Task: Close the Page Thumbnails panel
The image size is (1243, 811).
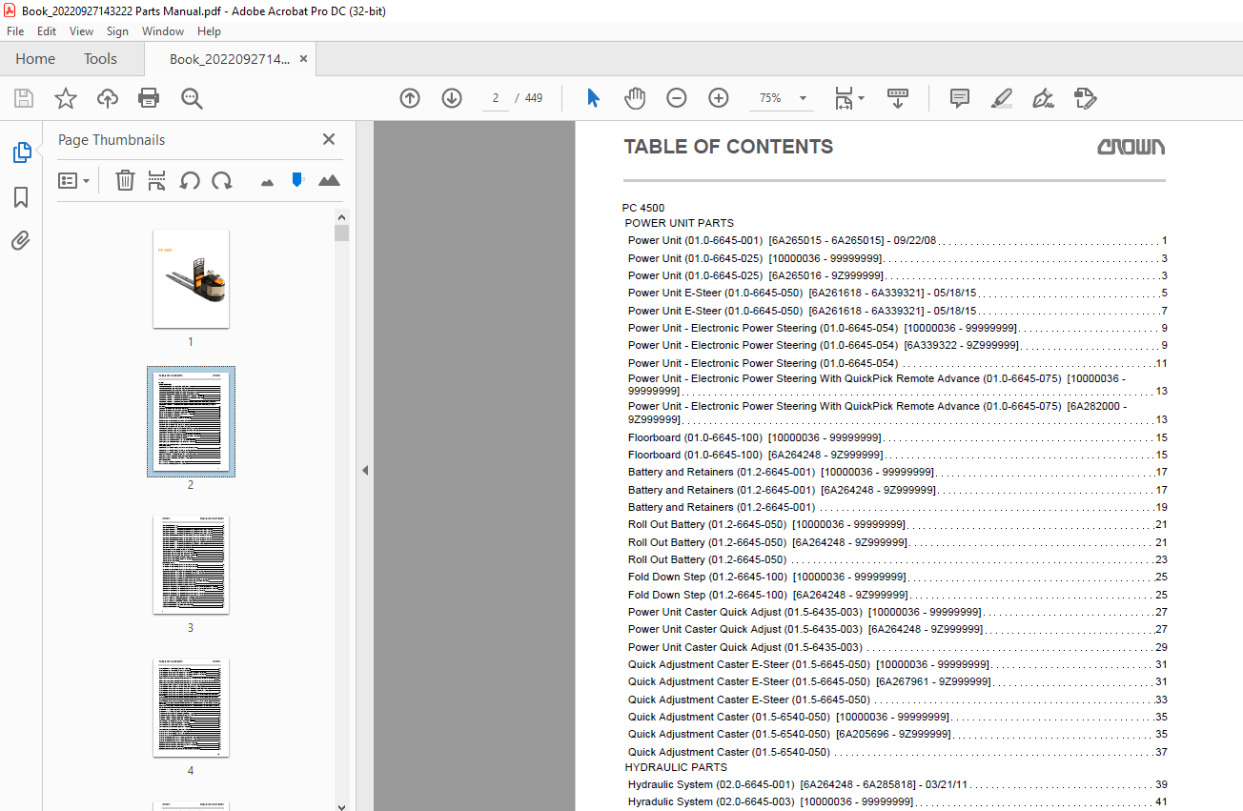Action: click(329, 139)
